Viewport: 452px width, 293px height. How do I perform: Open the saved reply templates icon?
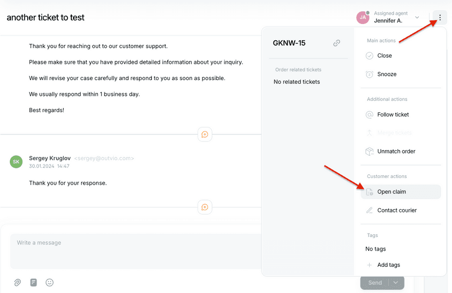(x=33, y=282)
